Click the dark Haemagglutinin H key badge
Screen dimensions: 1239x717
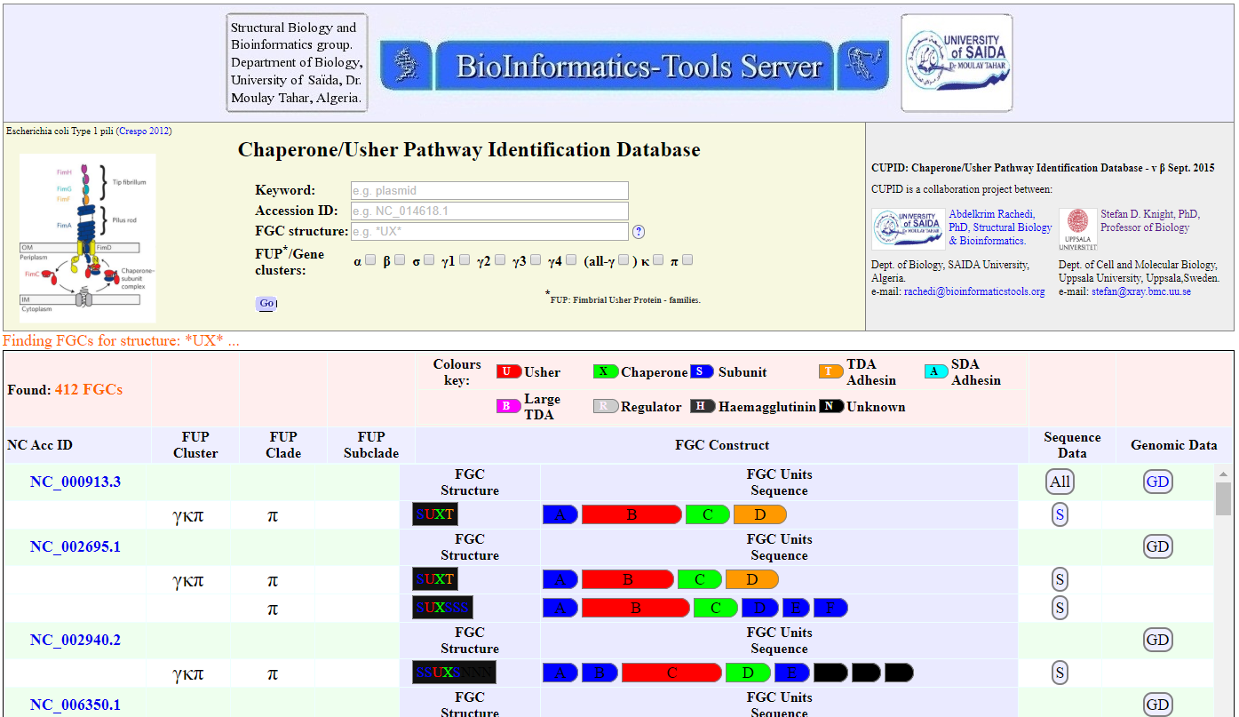(703, 407)
